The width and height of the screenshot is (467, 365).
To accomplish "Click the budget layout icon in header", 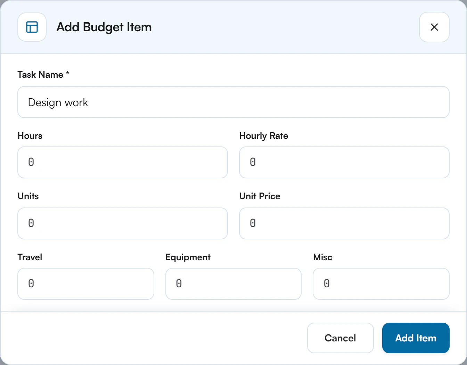I will 32,27.
